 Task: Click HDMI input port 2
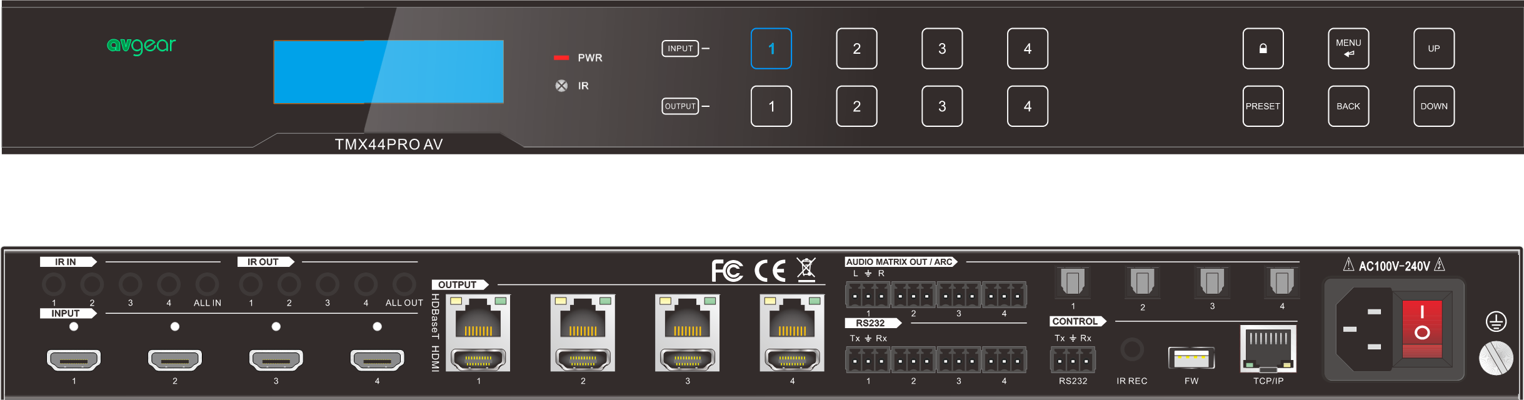pyautogui.click(x=175, y=359)
